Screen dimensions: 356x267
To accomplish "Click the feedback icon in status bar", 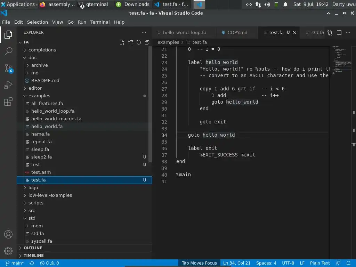I will tap(338, 263).
